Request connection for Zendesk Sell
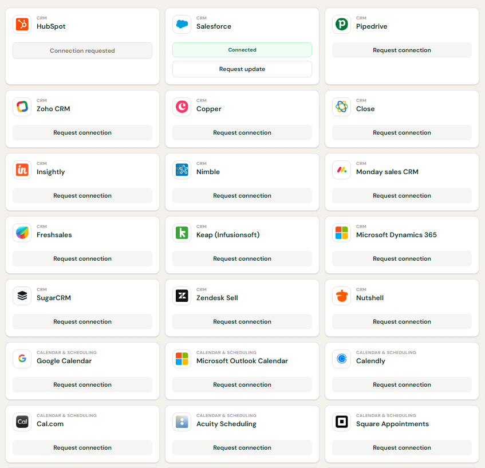The width and height of the screenshot is (485, 468). (x=242, y=321)
